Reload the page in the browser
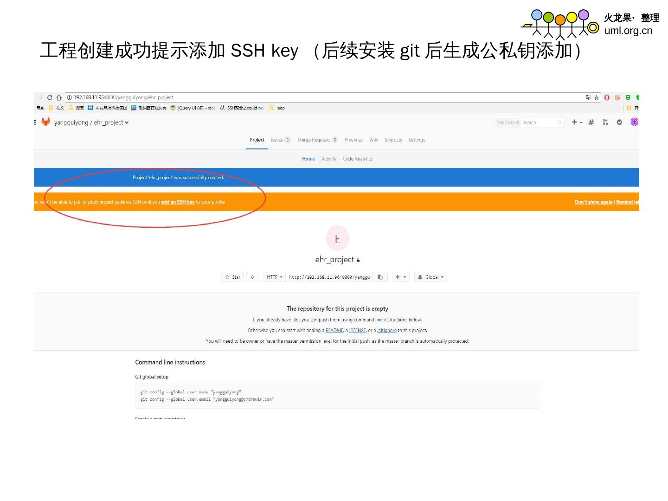The image size is (668, 501). (50, 97)
